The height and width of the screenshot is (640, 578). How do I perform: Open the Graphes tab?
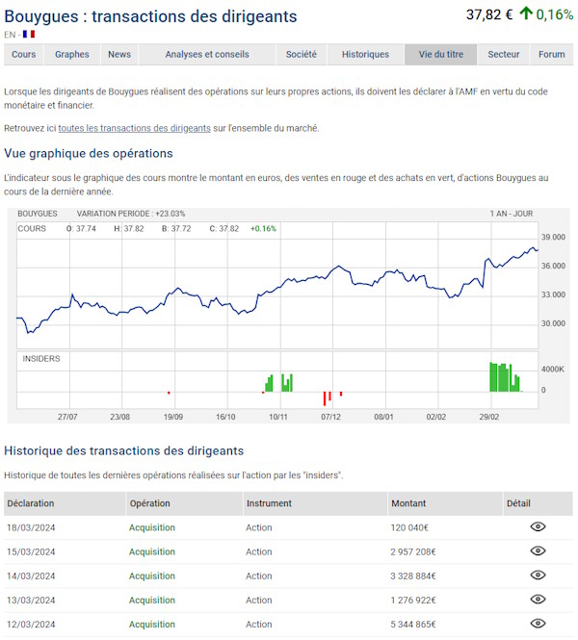(72, 54)
